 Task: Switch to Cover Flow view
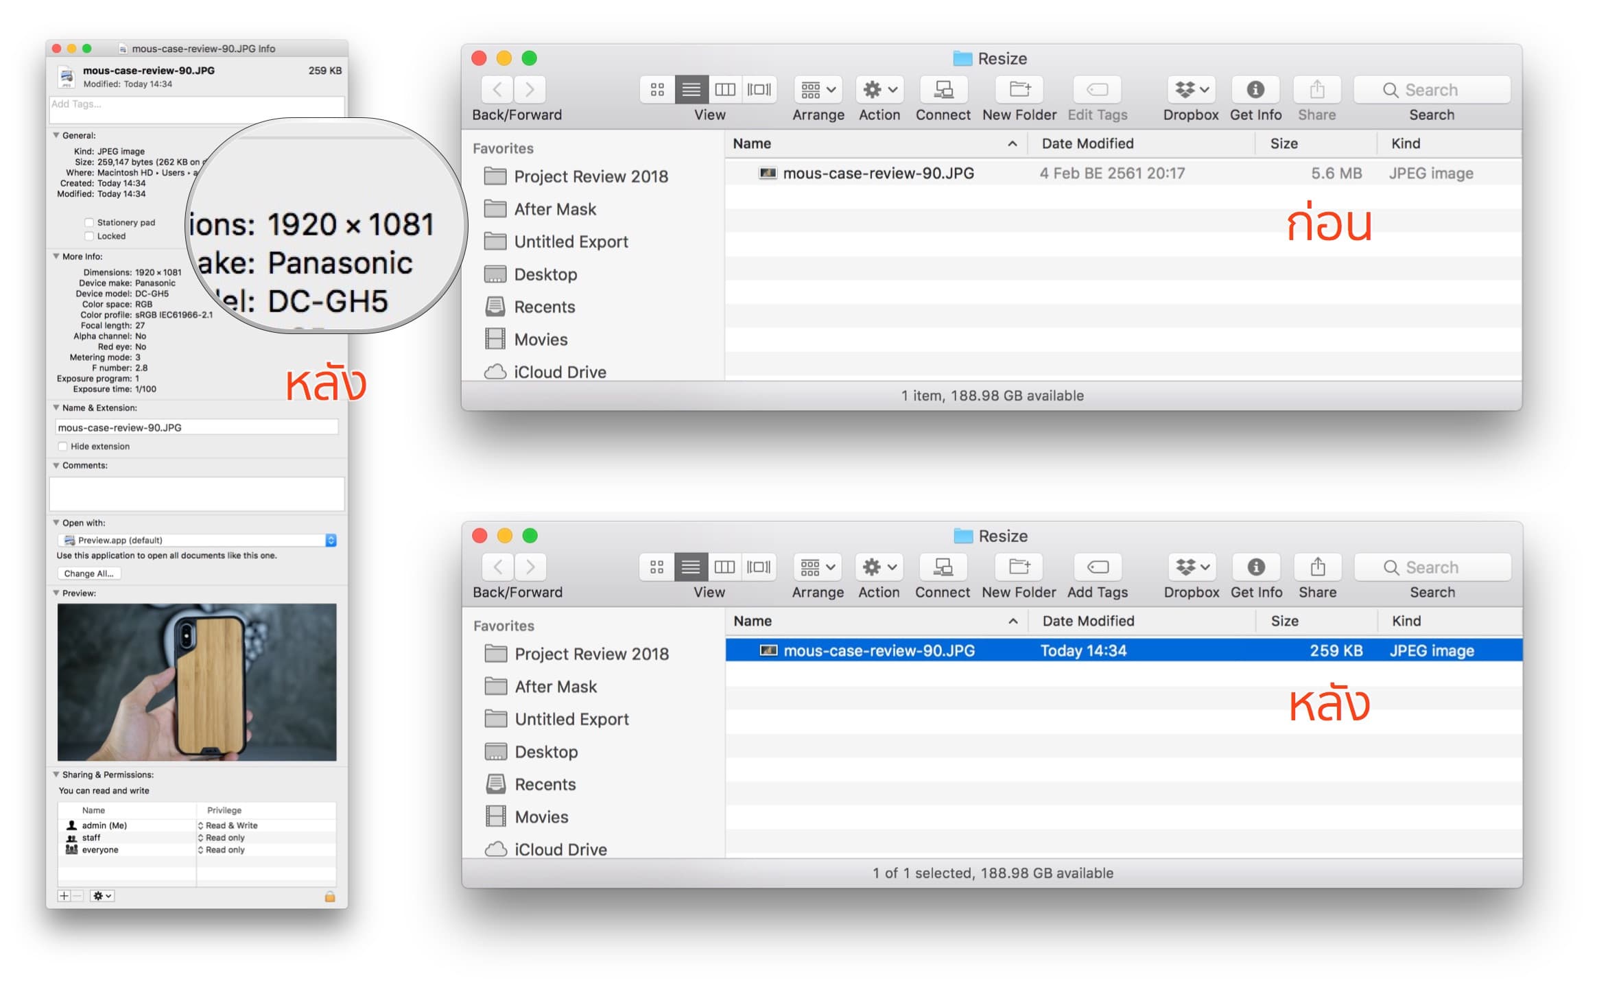click(757, 89)
